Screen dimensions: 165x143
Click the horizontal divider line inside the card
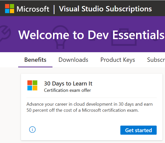91,98
